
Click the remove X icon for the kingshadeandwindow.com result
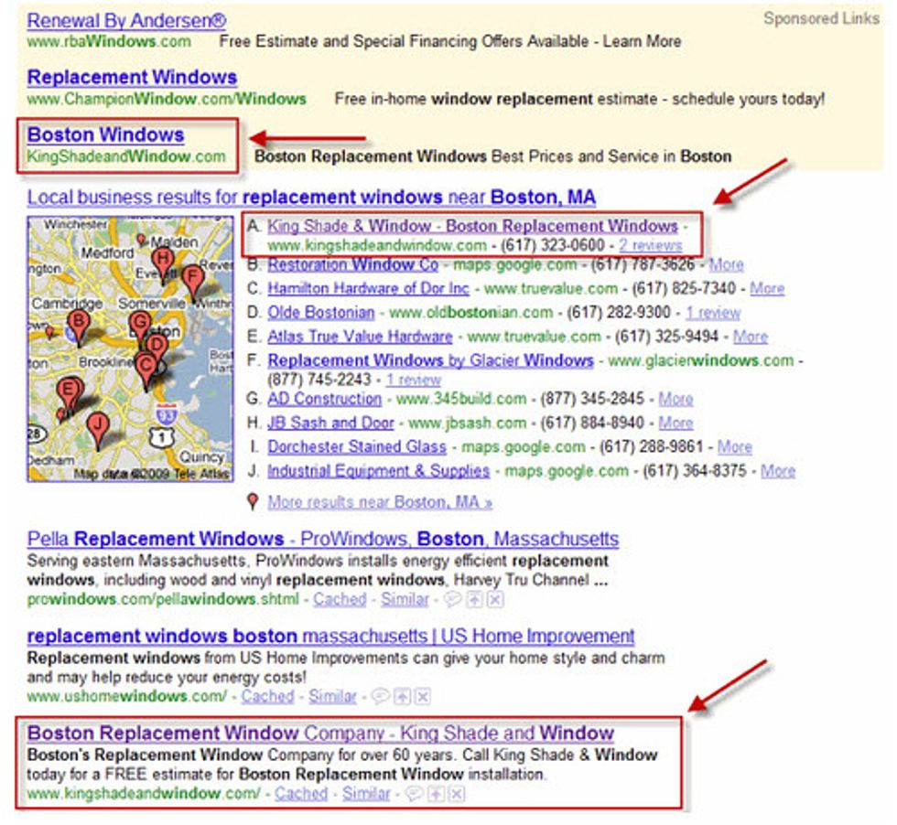456,794
